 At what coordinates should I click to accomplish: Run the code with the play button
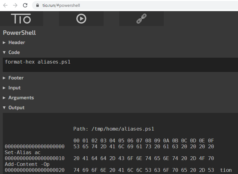[81, 19]
